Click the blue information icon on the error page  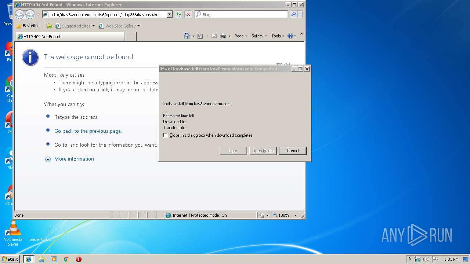pyautogui.click(x=30, y=58)
